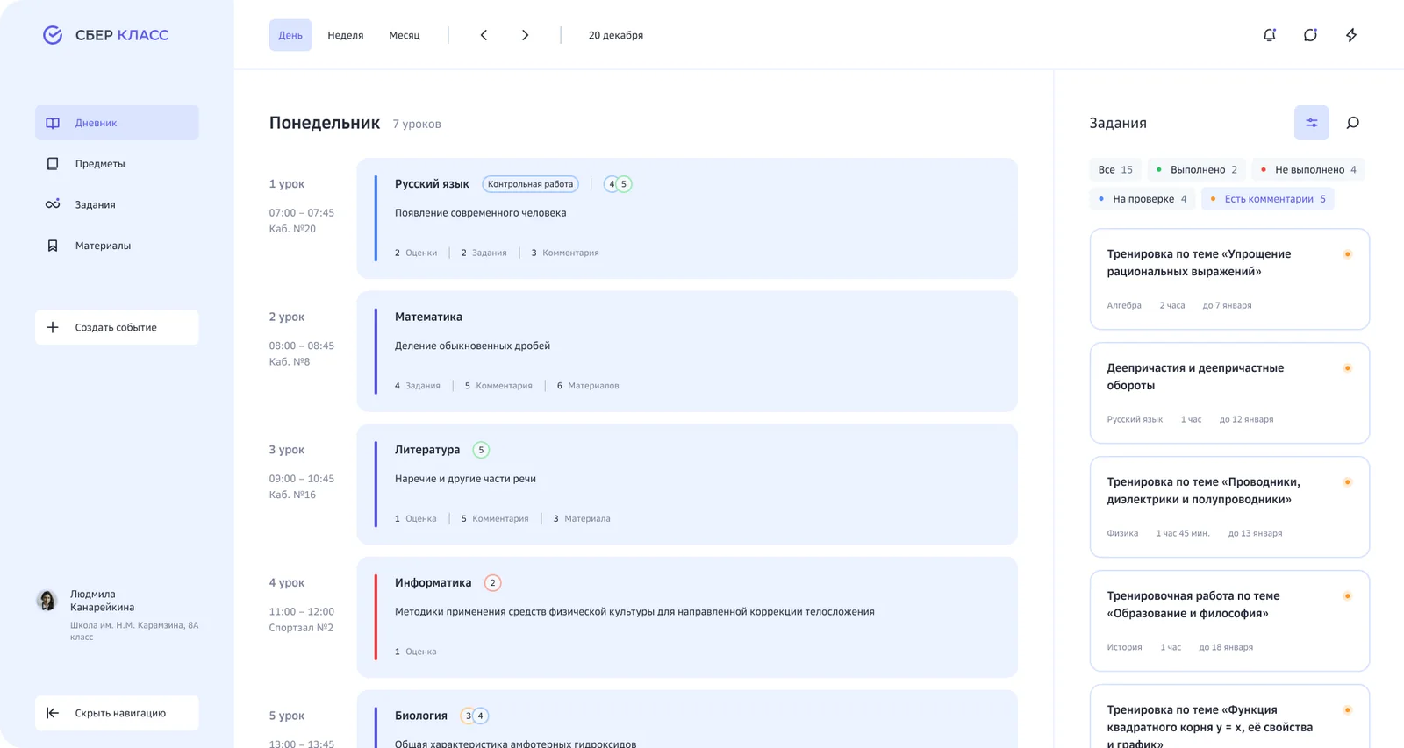Switch to Неделя view

tap(346, 35)
